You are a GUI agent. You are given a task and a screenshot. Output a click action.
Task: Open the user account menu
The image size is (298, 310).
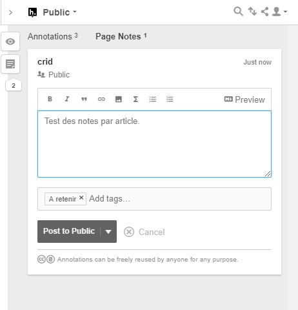click(x=279, y=12)
